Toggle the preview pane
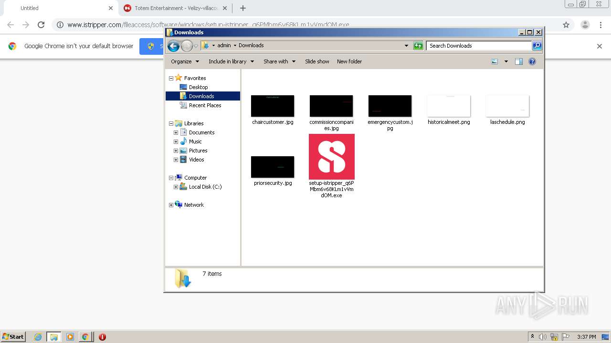611x343 pixels. point(519,61)
